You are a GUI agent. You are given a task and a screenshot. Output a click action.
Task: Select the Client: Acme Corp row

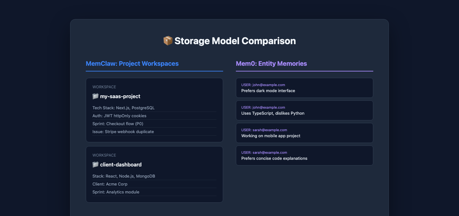110,184
